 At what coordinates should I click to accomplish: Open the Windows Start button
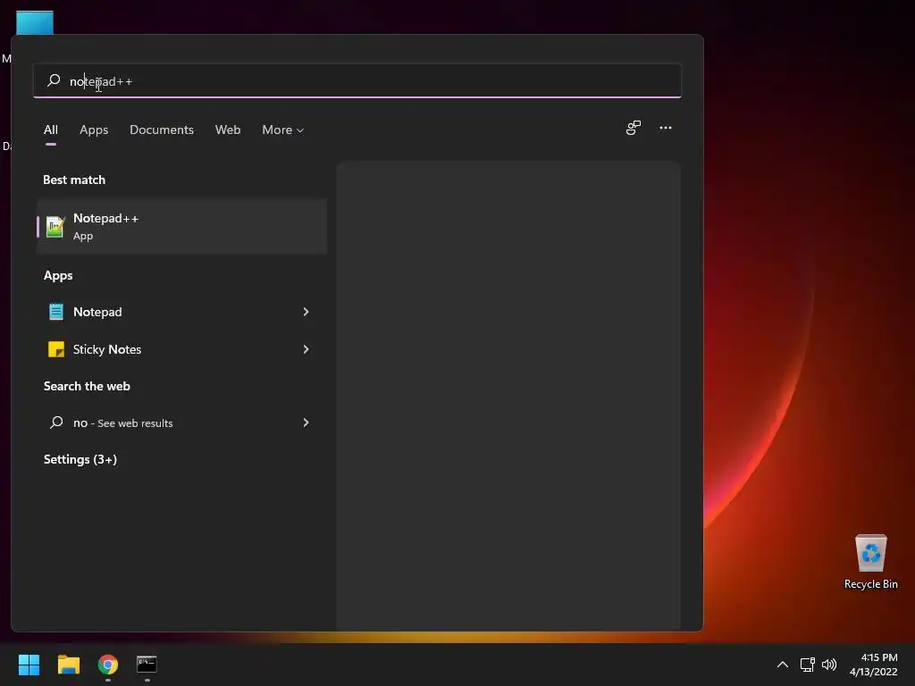tap(29, 665)
